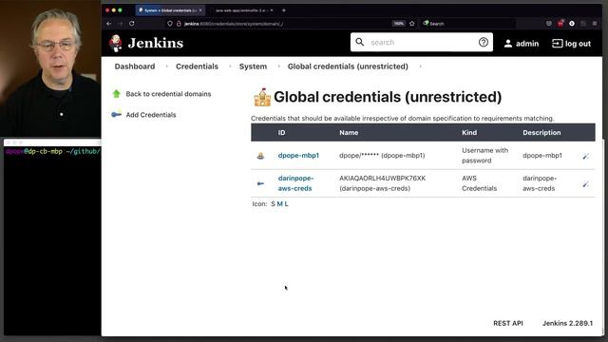Click the green up arrow icon
The width and height of the screenshot is (608, 342).
pyautogui.click(x=116, y=93)
